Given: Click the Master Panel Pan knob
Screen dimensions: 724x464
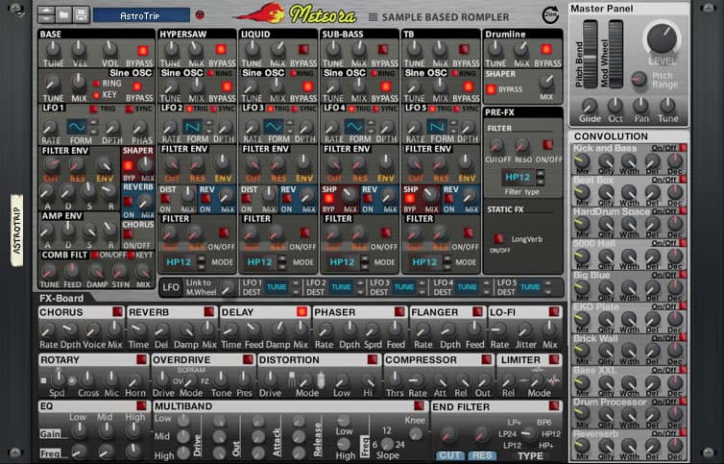Looking at the screenshot, I should pyautogui.click(x=641, y=106).
